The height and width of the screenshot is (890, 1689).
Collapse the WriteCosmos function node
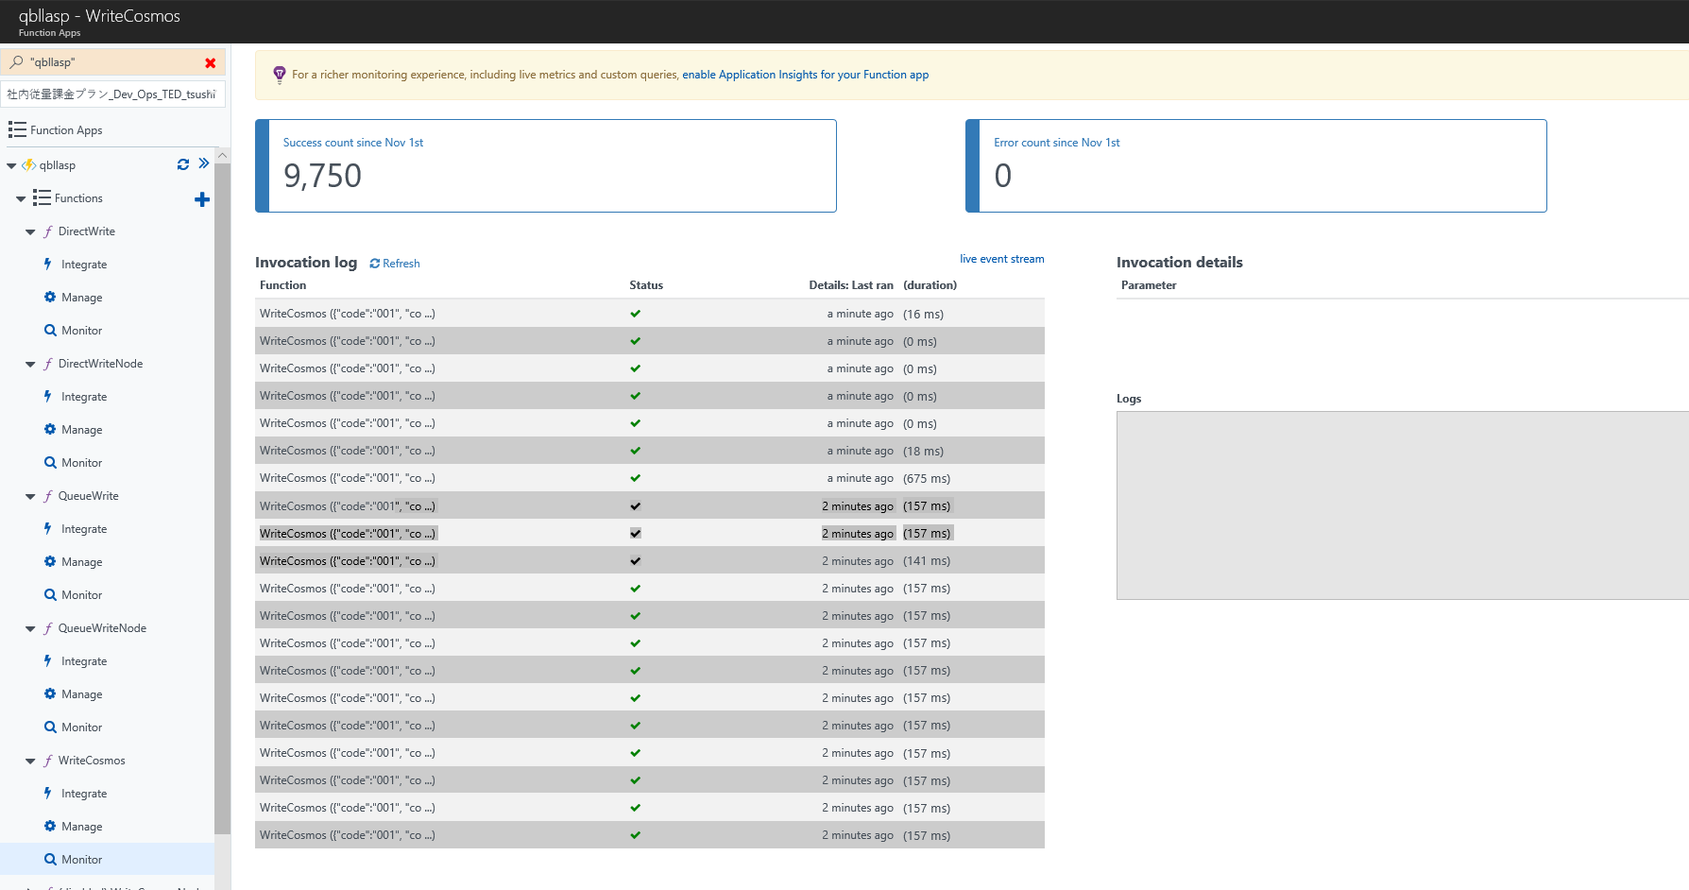pyautogui.click(x=30, y=761)
